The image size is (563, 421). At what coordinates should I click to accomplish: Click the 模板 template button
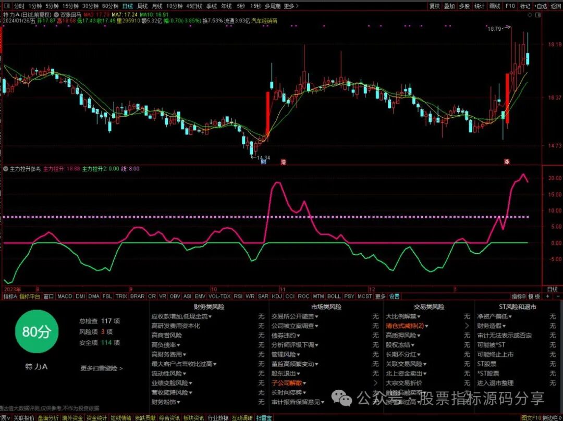pyautogui.click(x=534, y=296)
